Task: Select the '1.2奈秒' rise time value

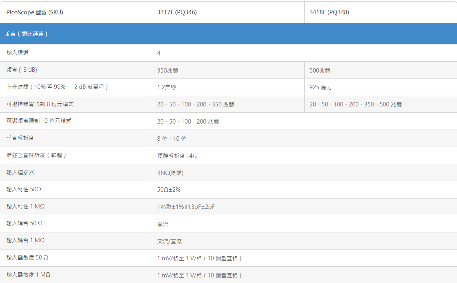Action: tap(167, 87)
